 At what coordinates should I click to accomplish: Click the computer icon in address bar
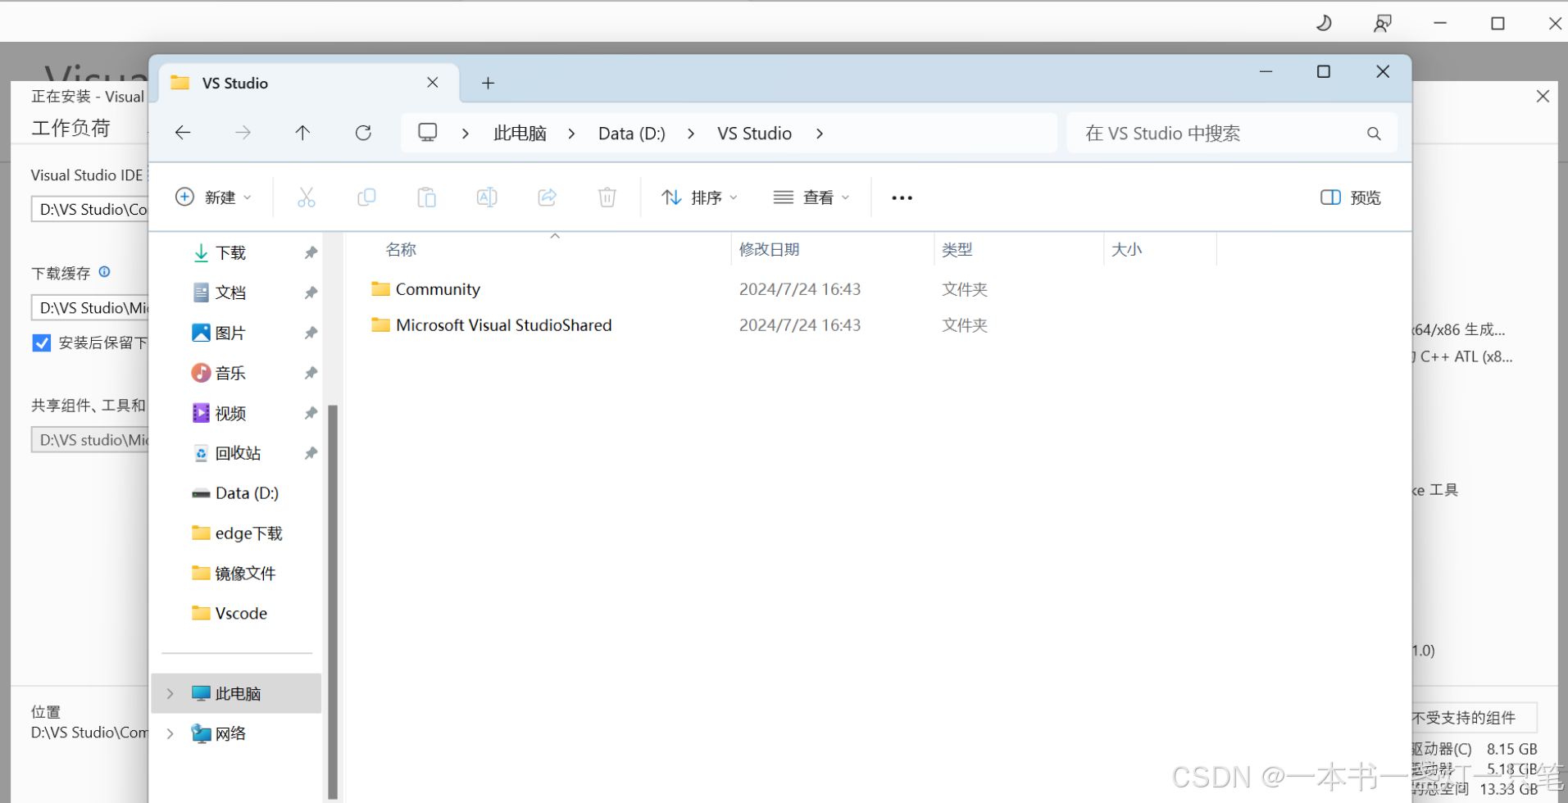click(428, 133)
